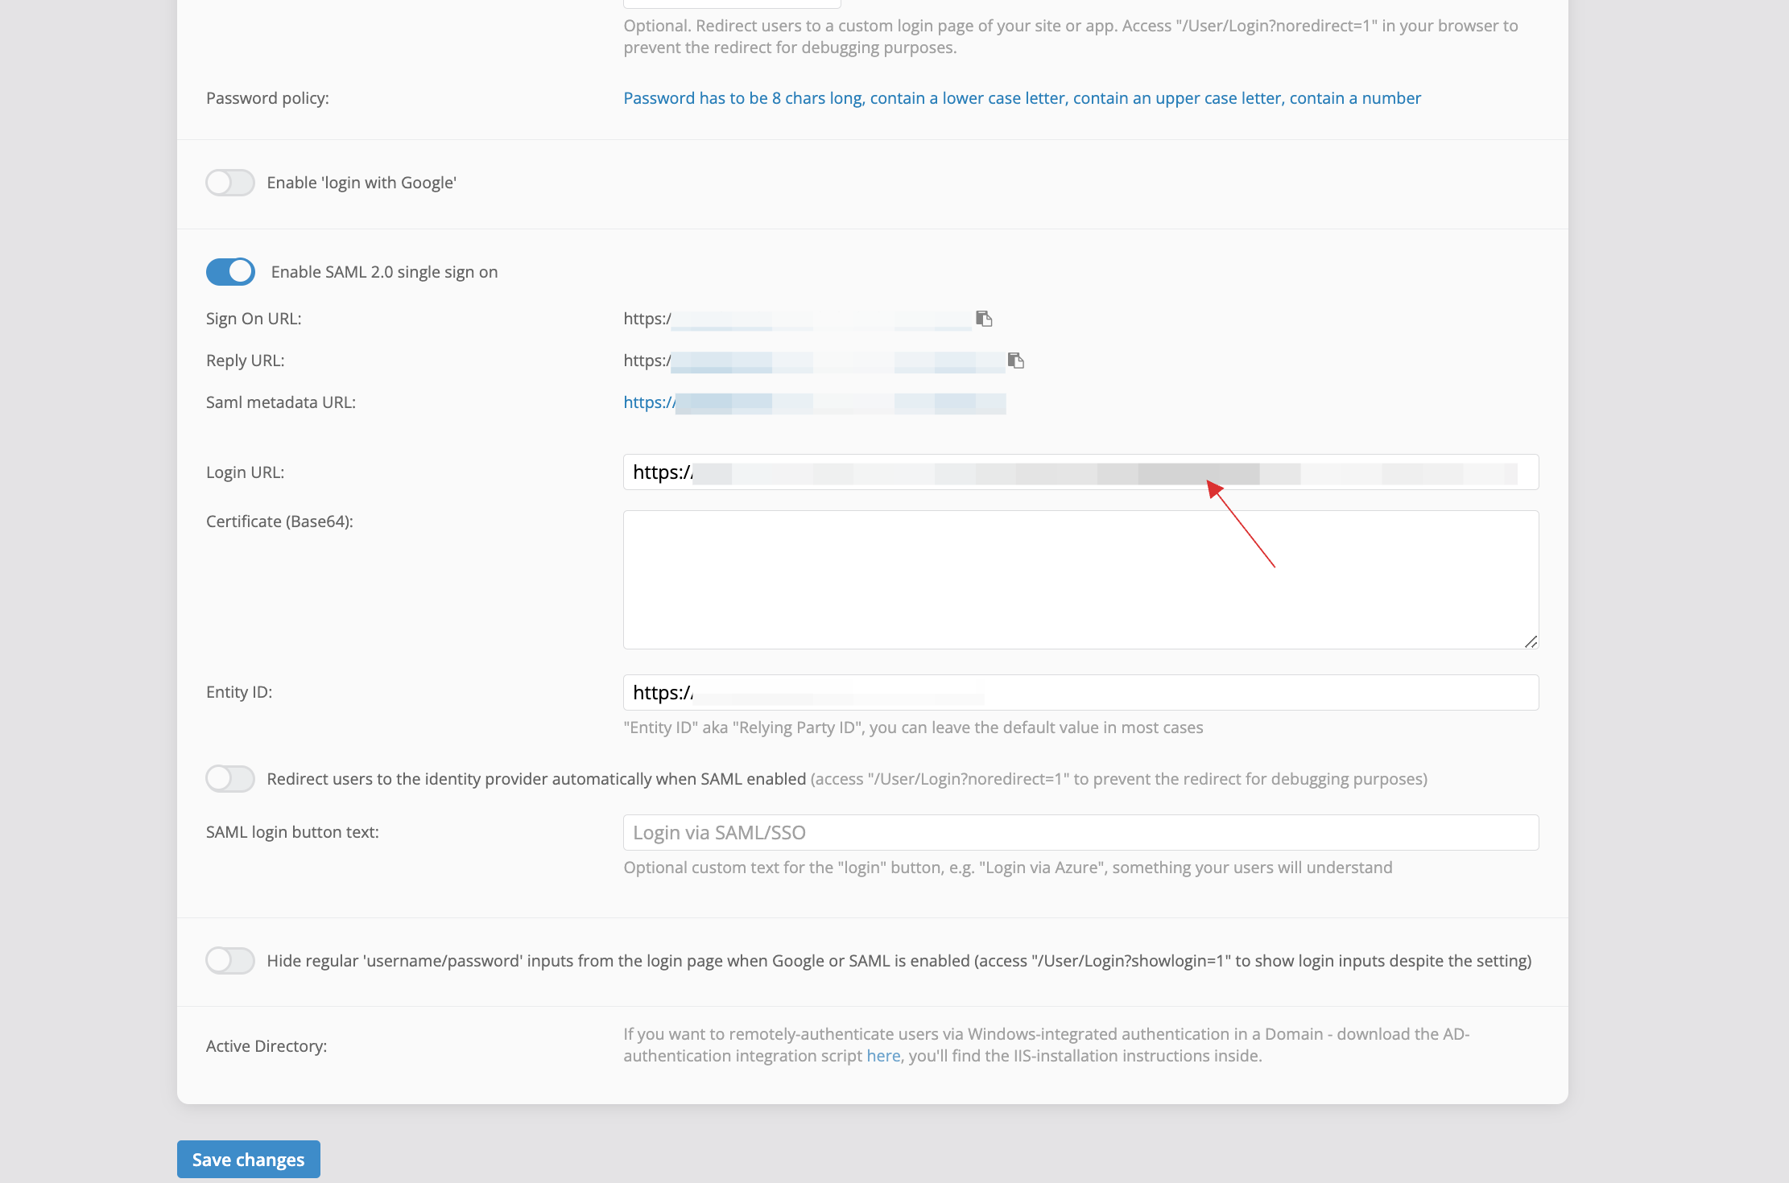Click the Entity ID 'Relying Party ID' help text
Viewport: 1789px width, 1183px height.
pyautogui.click(x=913, y=728)
